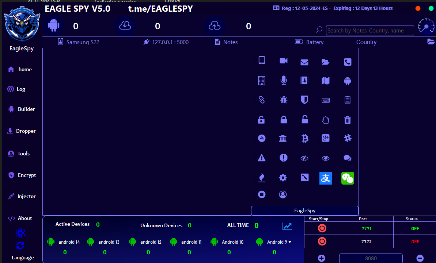The height and width of the screenshot is (263, 436).
Task: Expand the Android 9 dropdown arrow
Action: [x=290, y=242]
